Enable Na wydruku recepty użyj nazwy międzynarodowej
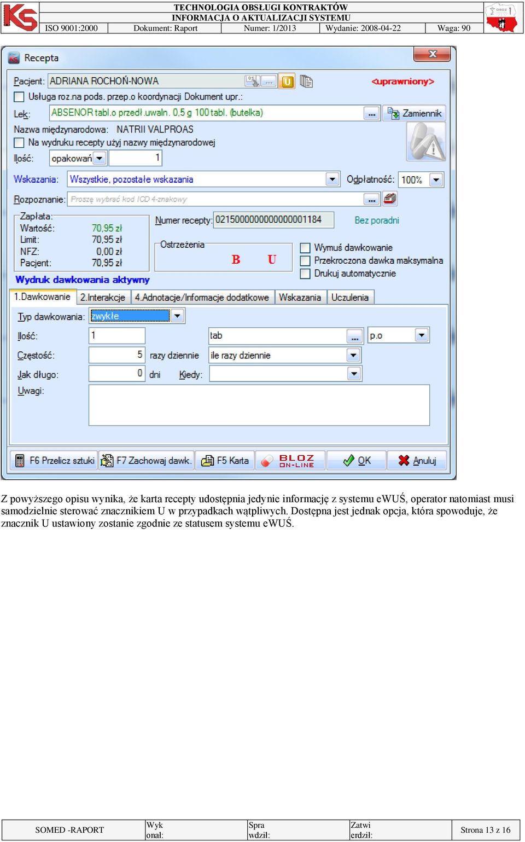The image size is (525, 842). [19, 143]
